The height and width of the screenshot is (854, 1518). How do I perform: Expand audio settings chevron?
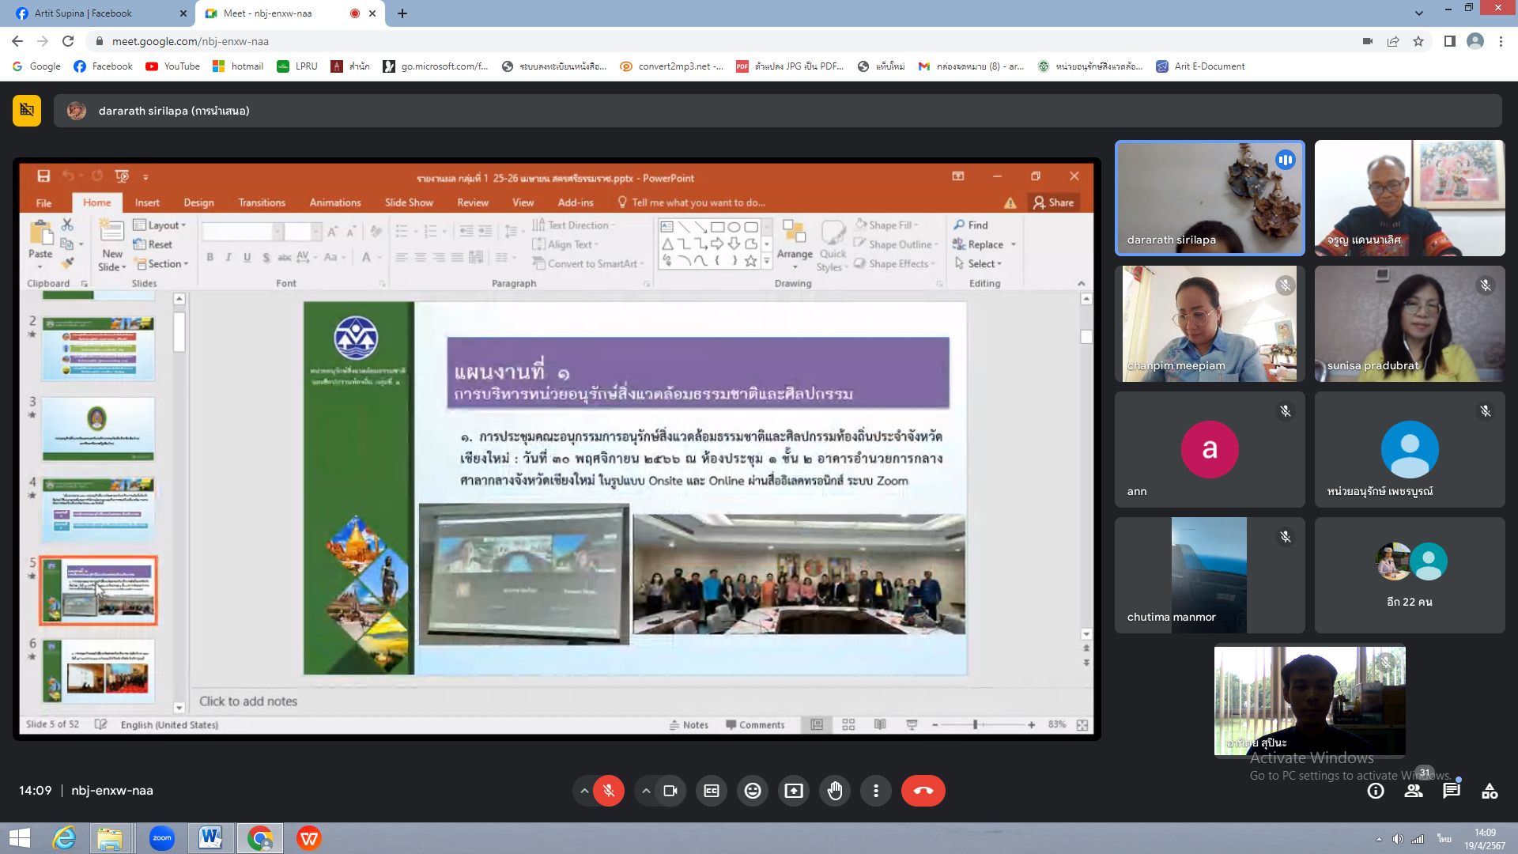coord(584,791)
